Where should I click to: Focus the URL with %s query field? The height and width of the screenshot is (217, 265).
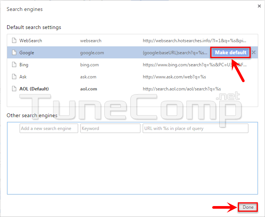tap(196, 128)
